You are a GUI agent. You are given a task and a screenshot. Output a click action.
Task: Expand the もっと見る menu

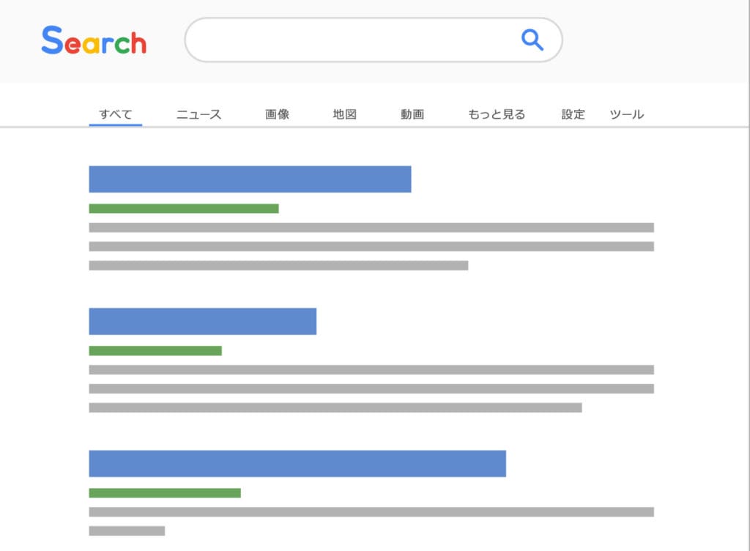click(x=497, y=114)
